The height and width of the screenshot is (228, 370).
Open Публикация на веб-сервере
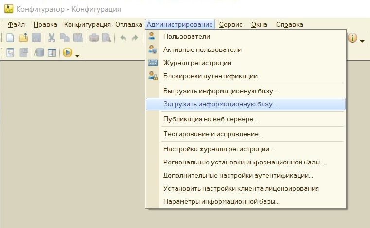tap(246, 119)
